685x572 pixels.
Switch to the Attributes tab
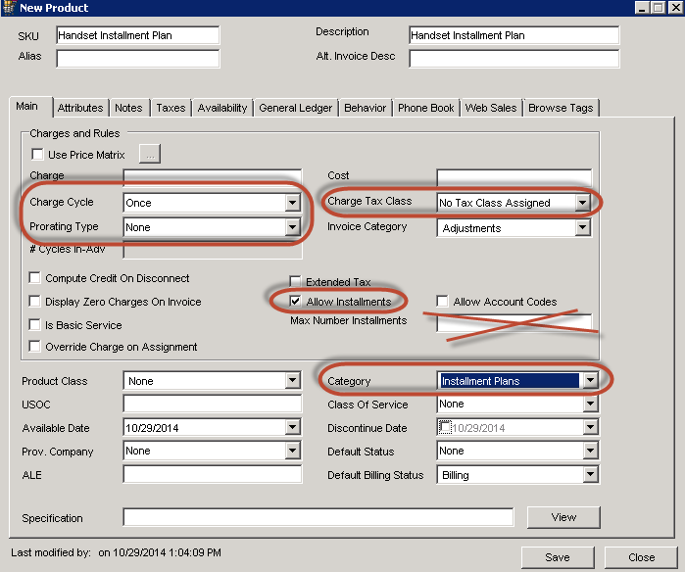[x=80, y=108]
